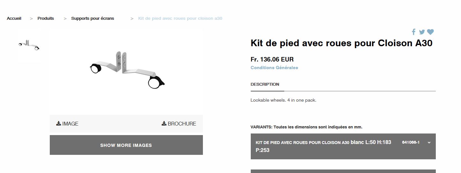
Task: Share product on Facebook icon
Action: pyautogui.click(x=413, y=32)
